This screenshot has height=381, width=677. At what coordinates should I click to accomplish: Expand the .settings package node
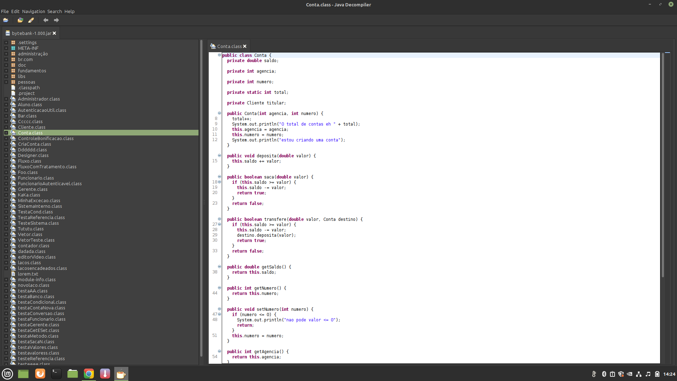pos(6,42)
